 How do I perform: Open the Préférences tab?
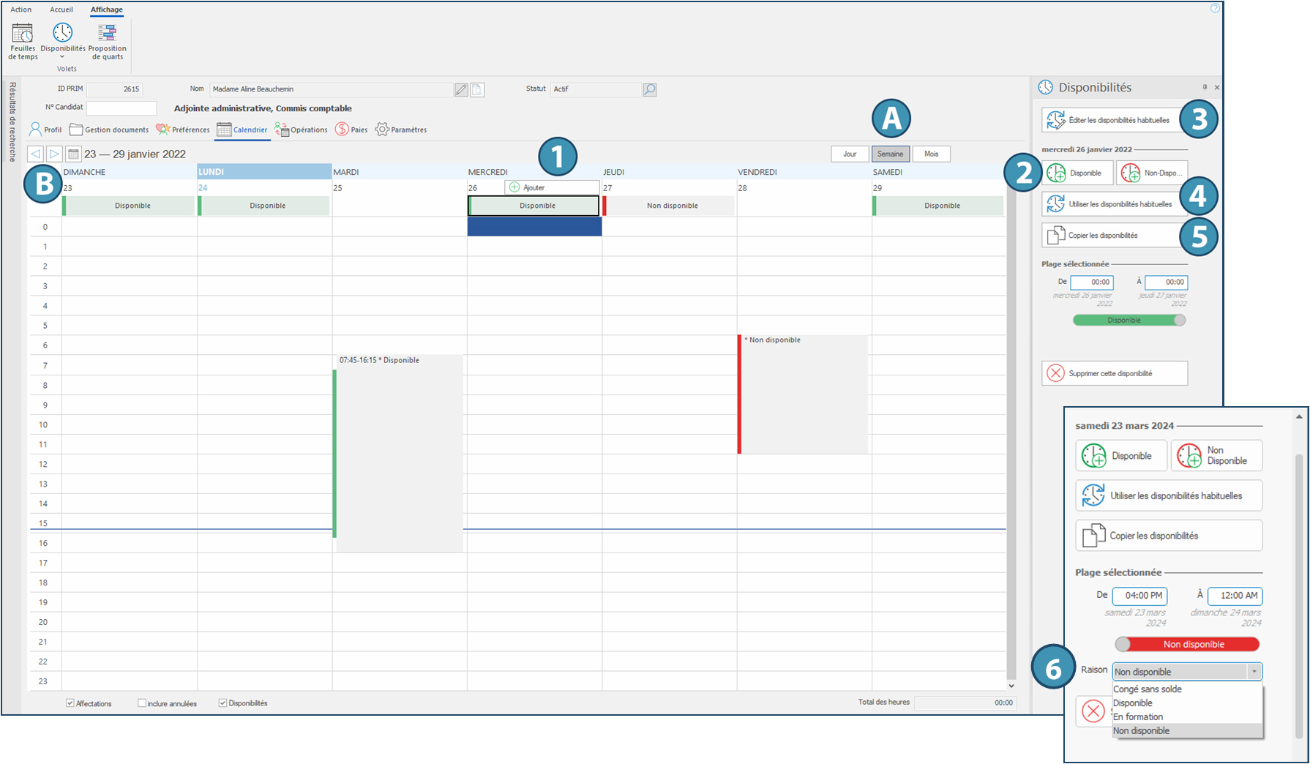[x=183, y=130]
